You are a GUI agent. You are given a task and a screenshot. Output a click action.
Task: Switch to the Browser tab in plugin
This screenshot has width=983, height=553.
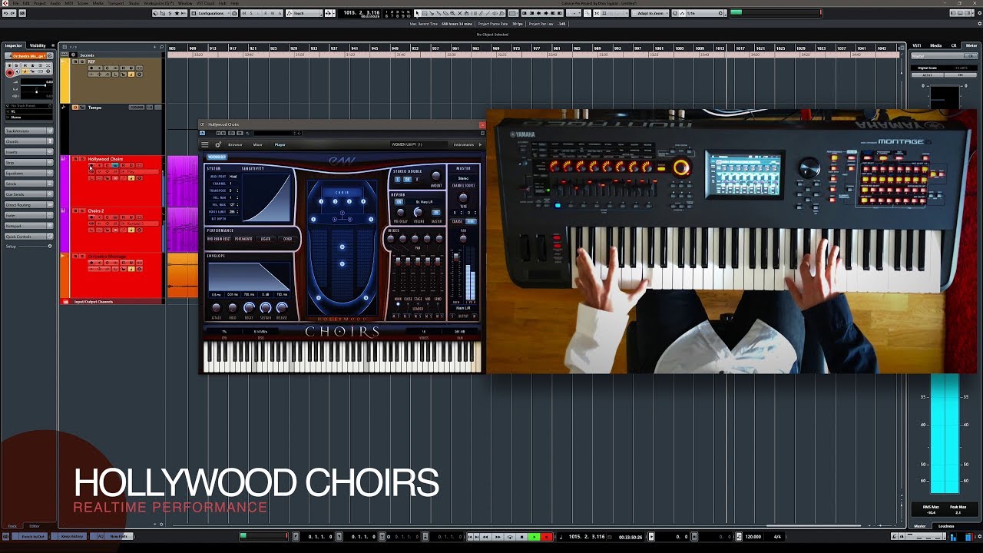(x=235, y=144)
